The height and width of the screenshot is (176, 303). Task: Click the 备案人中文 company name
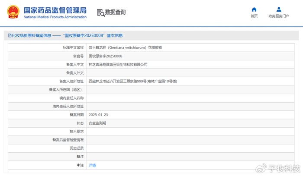(x=118, y=65)
